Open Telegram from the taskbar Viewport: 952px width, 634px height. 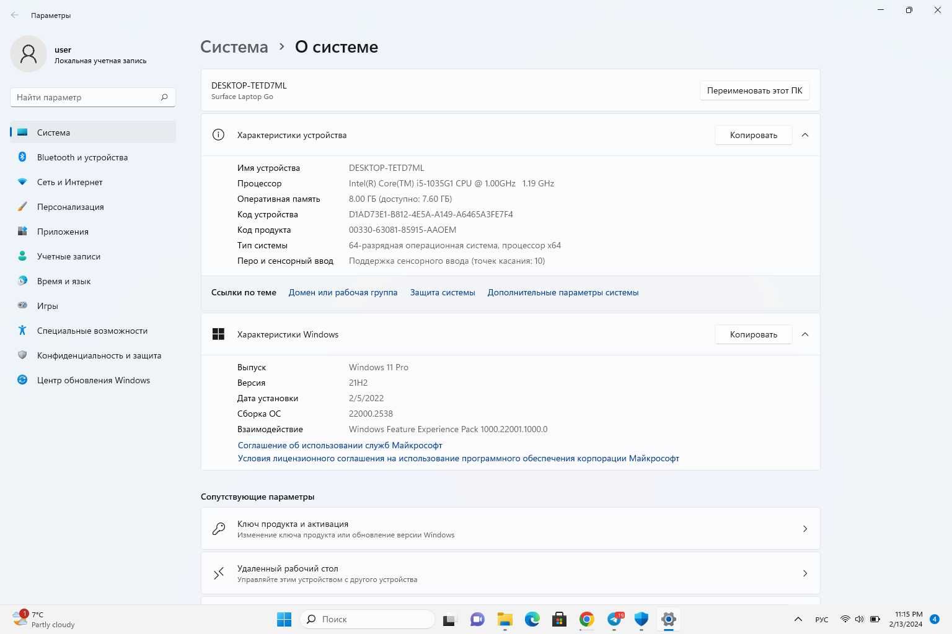[615, 619]
